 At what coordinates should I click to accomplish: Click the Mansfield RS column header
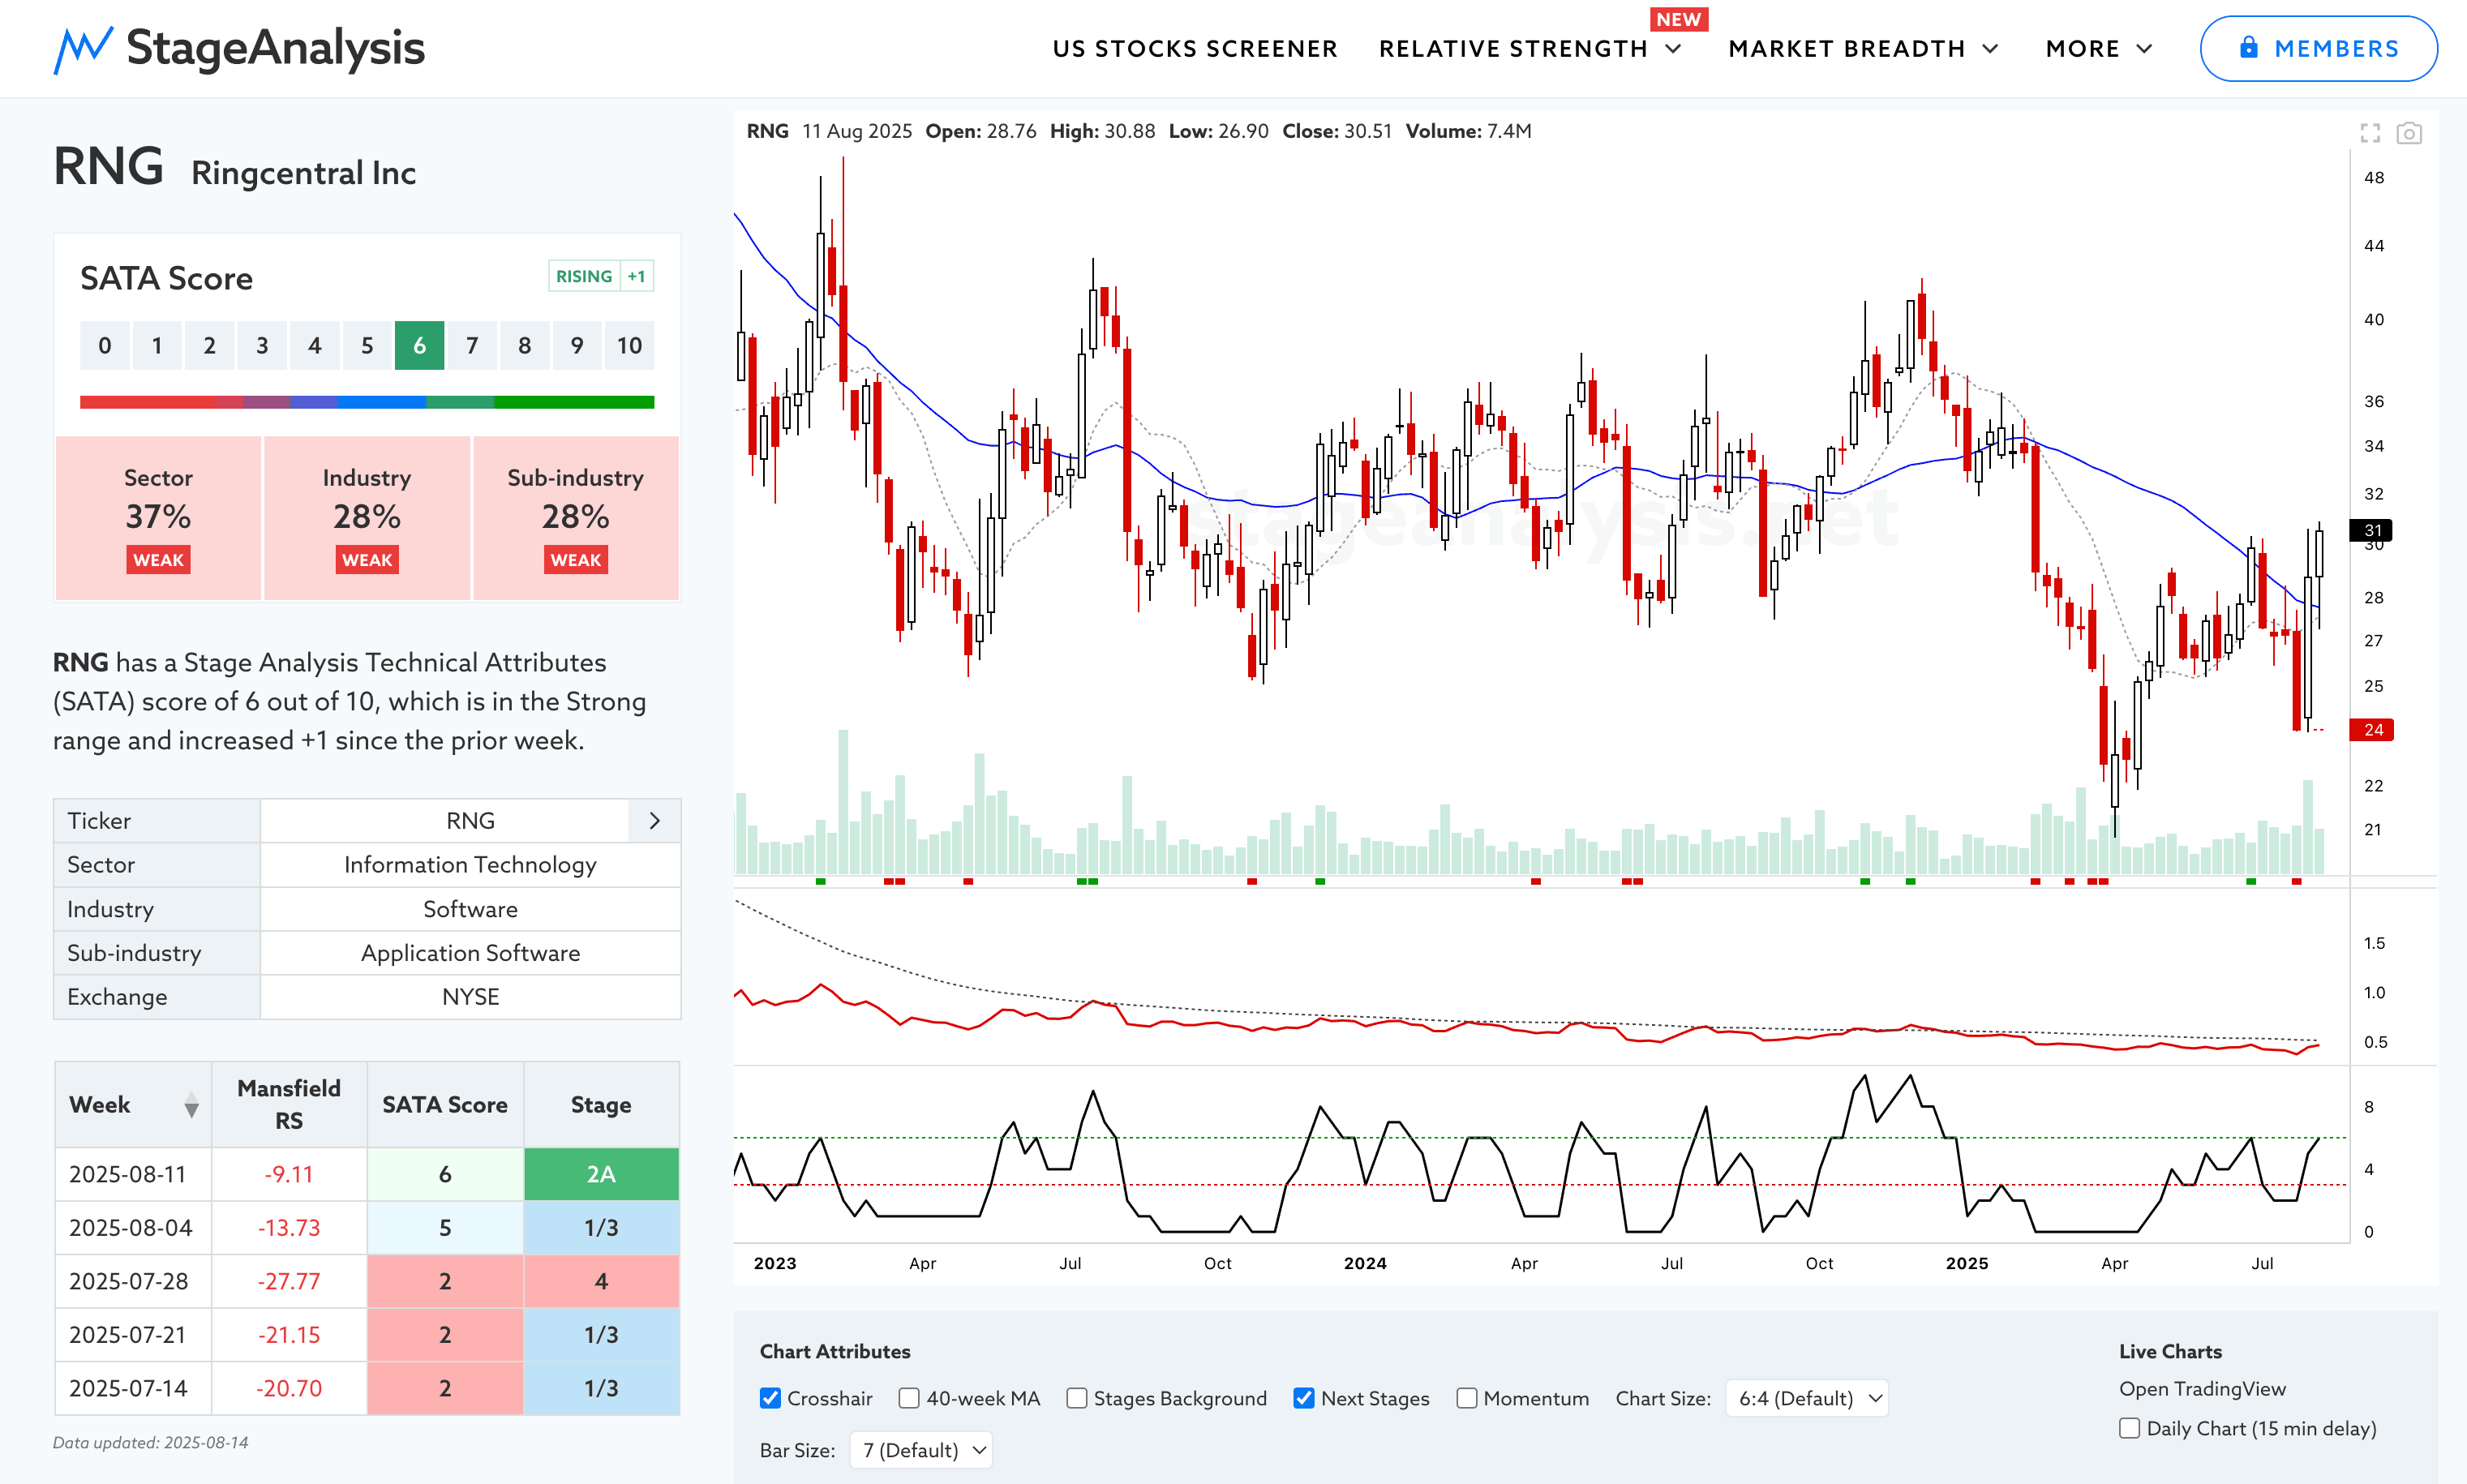point(289,1105)
